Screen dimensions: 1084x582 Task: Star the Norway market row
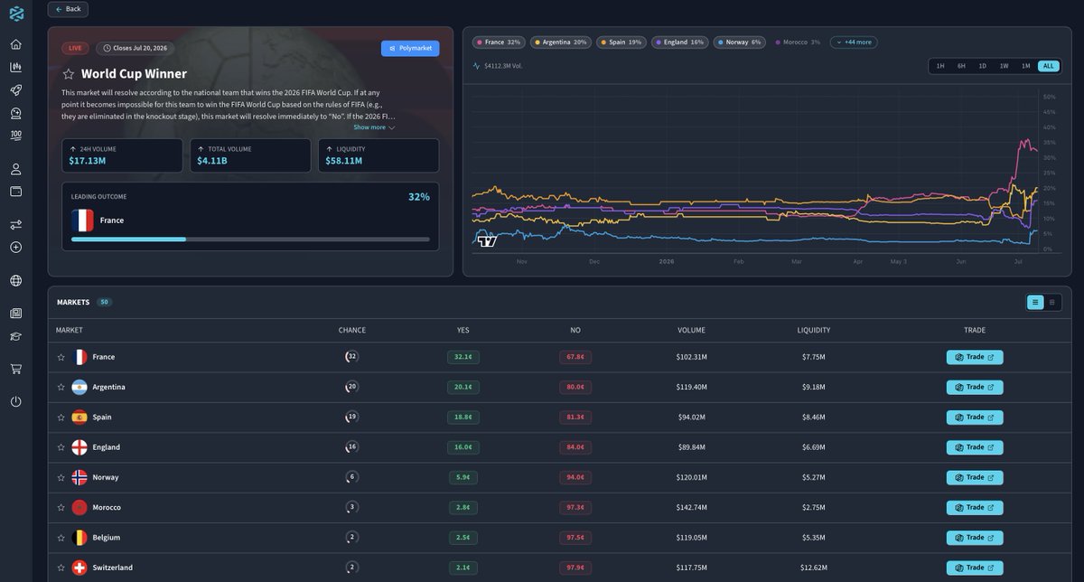point(61,477)
